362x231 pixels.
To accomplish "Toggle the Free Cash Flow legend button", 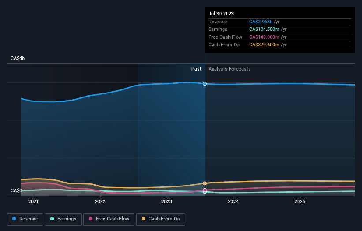I will click(x=109, y=219).
